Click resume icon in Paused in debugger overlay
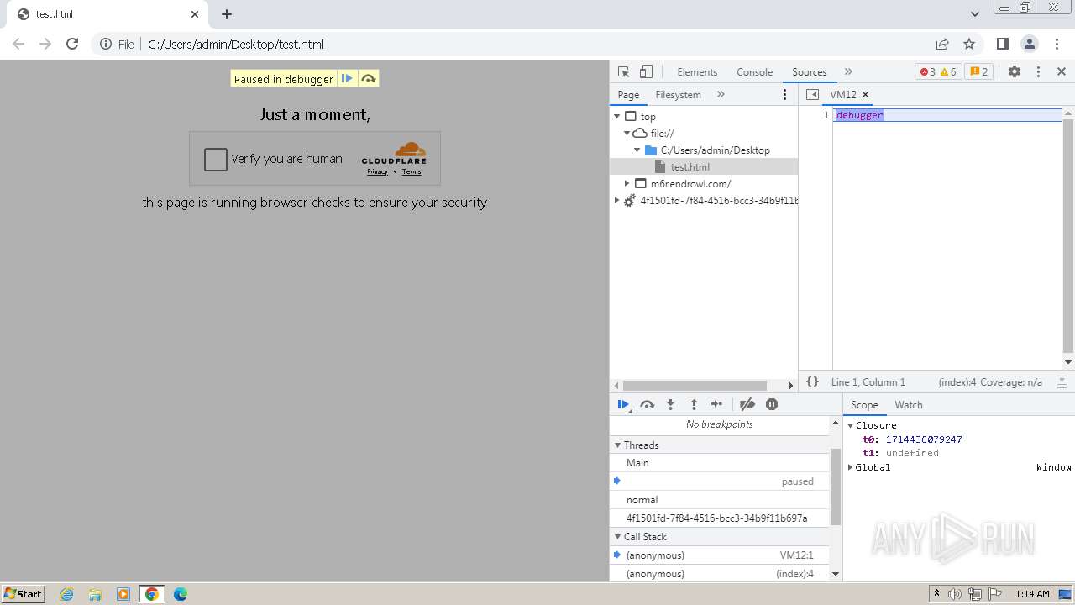 (x=347, y=79)
